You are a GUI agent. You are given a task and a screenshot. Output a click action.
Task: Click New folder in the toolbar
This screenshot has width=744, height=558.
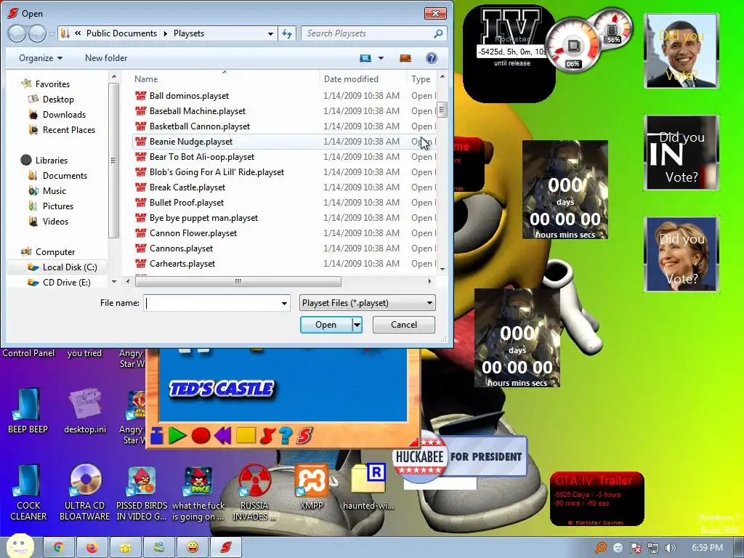[106, 58]
